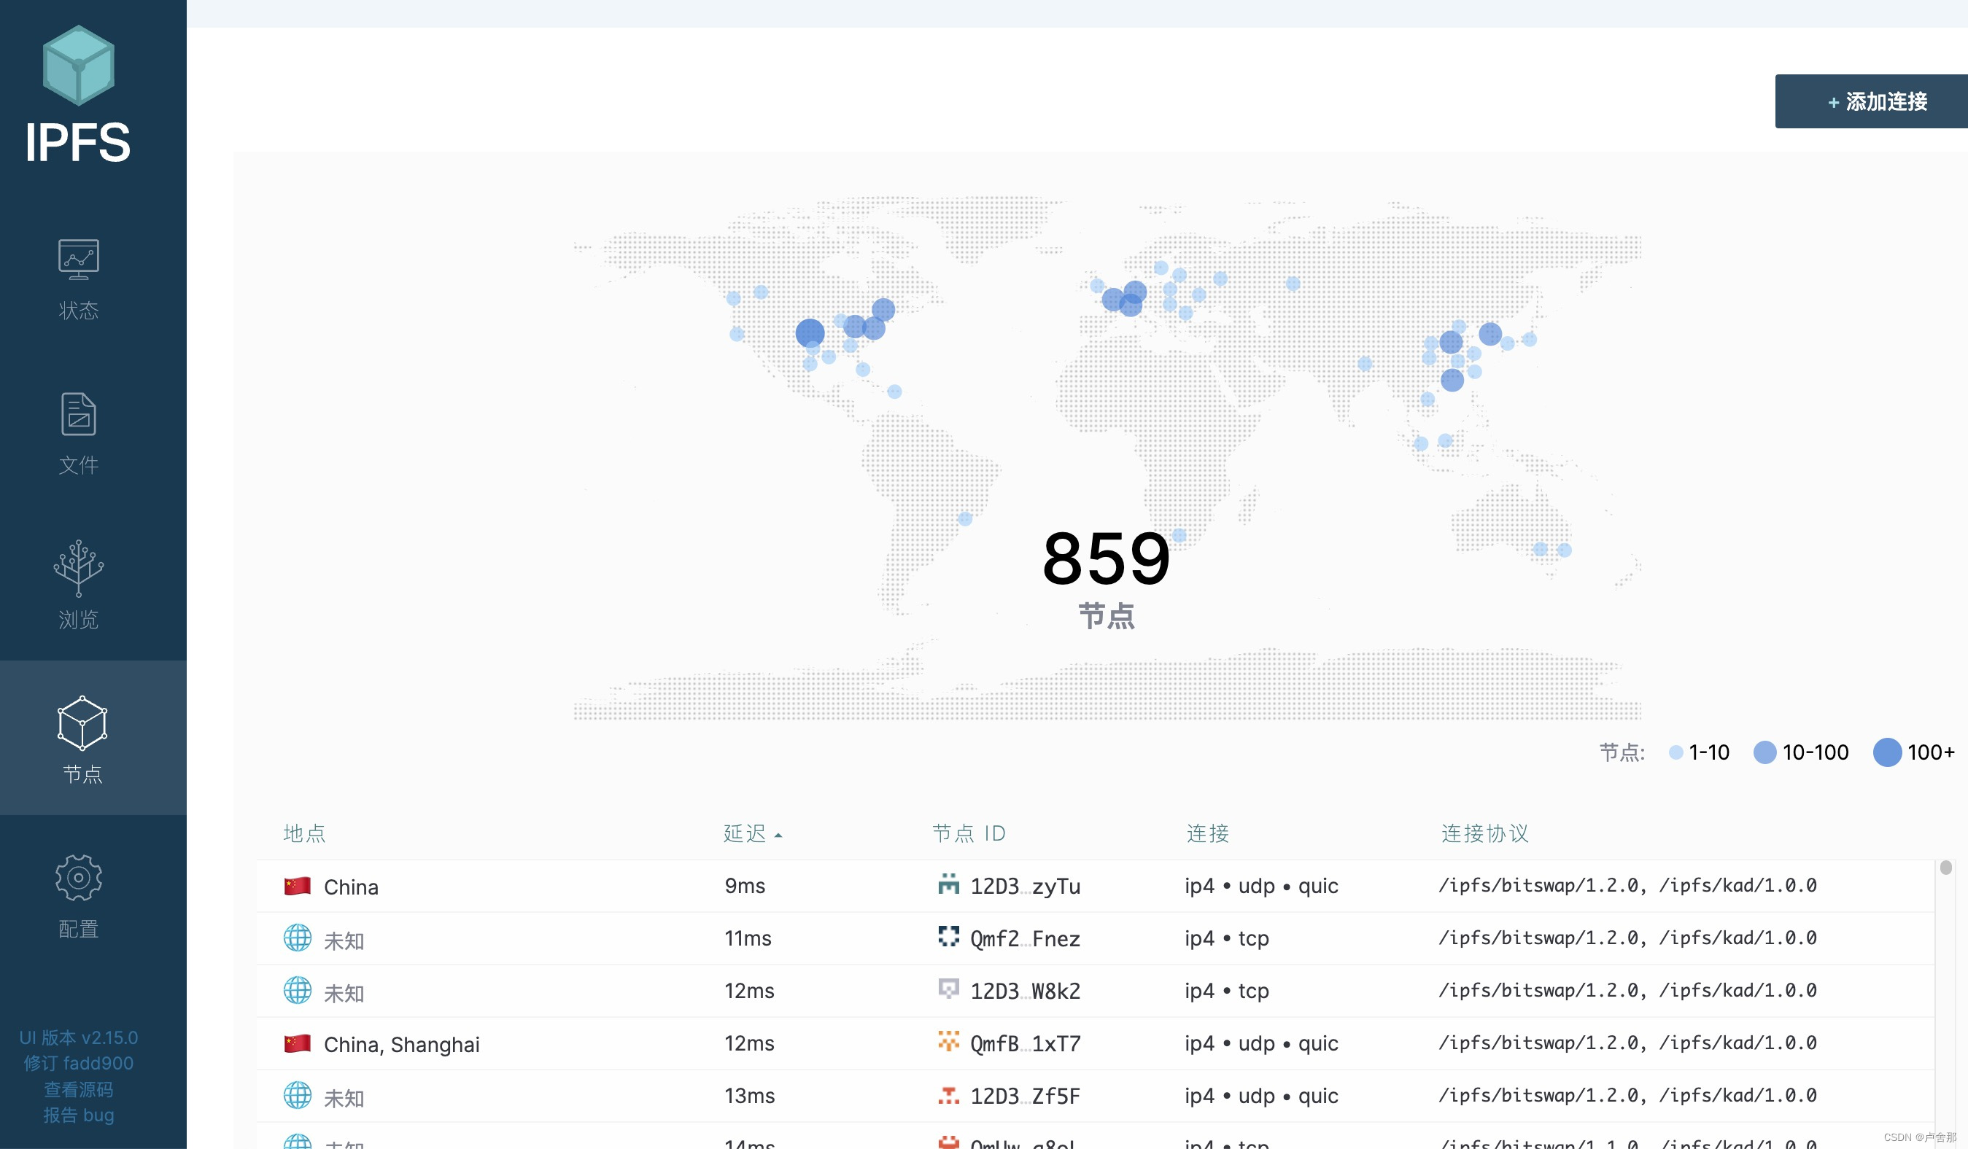
Task: Sort by the 地点 location column header
Action: [305, 833]
